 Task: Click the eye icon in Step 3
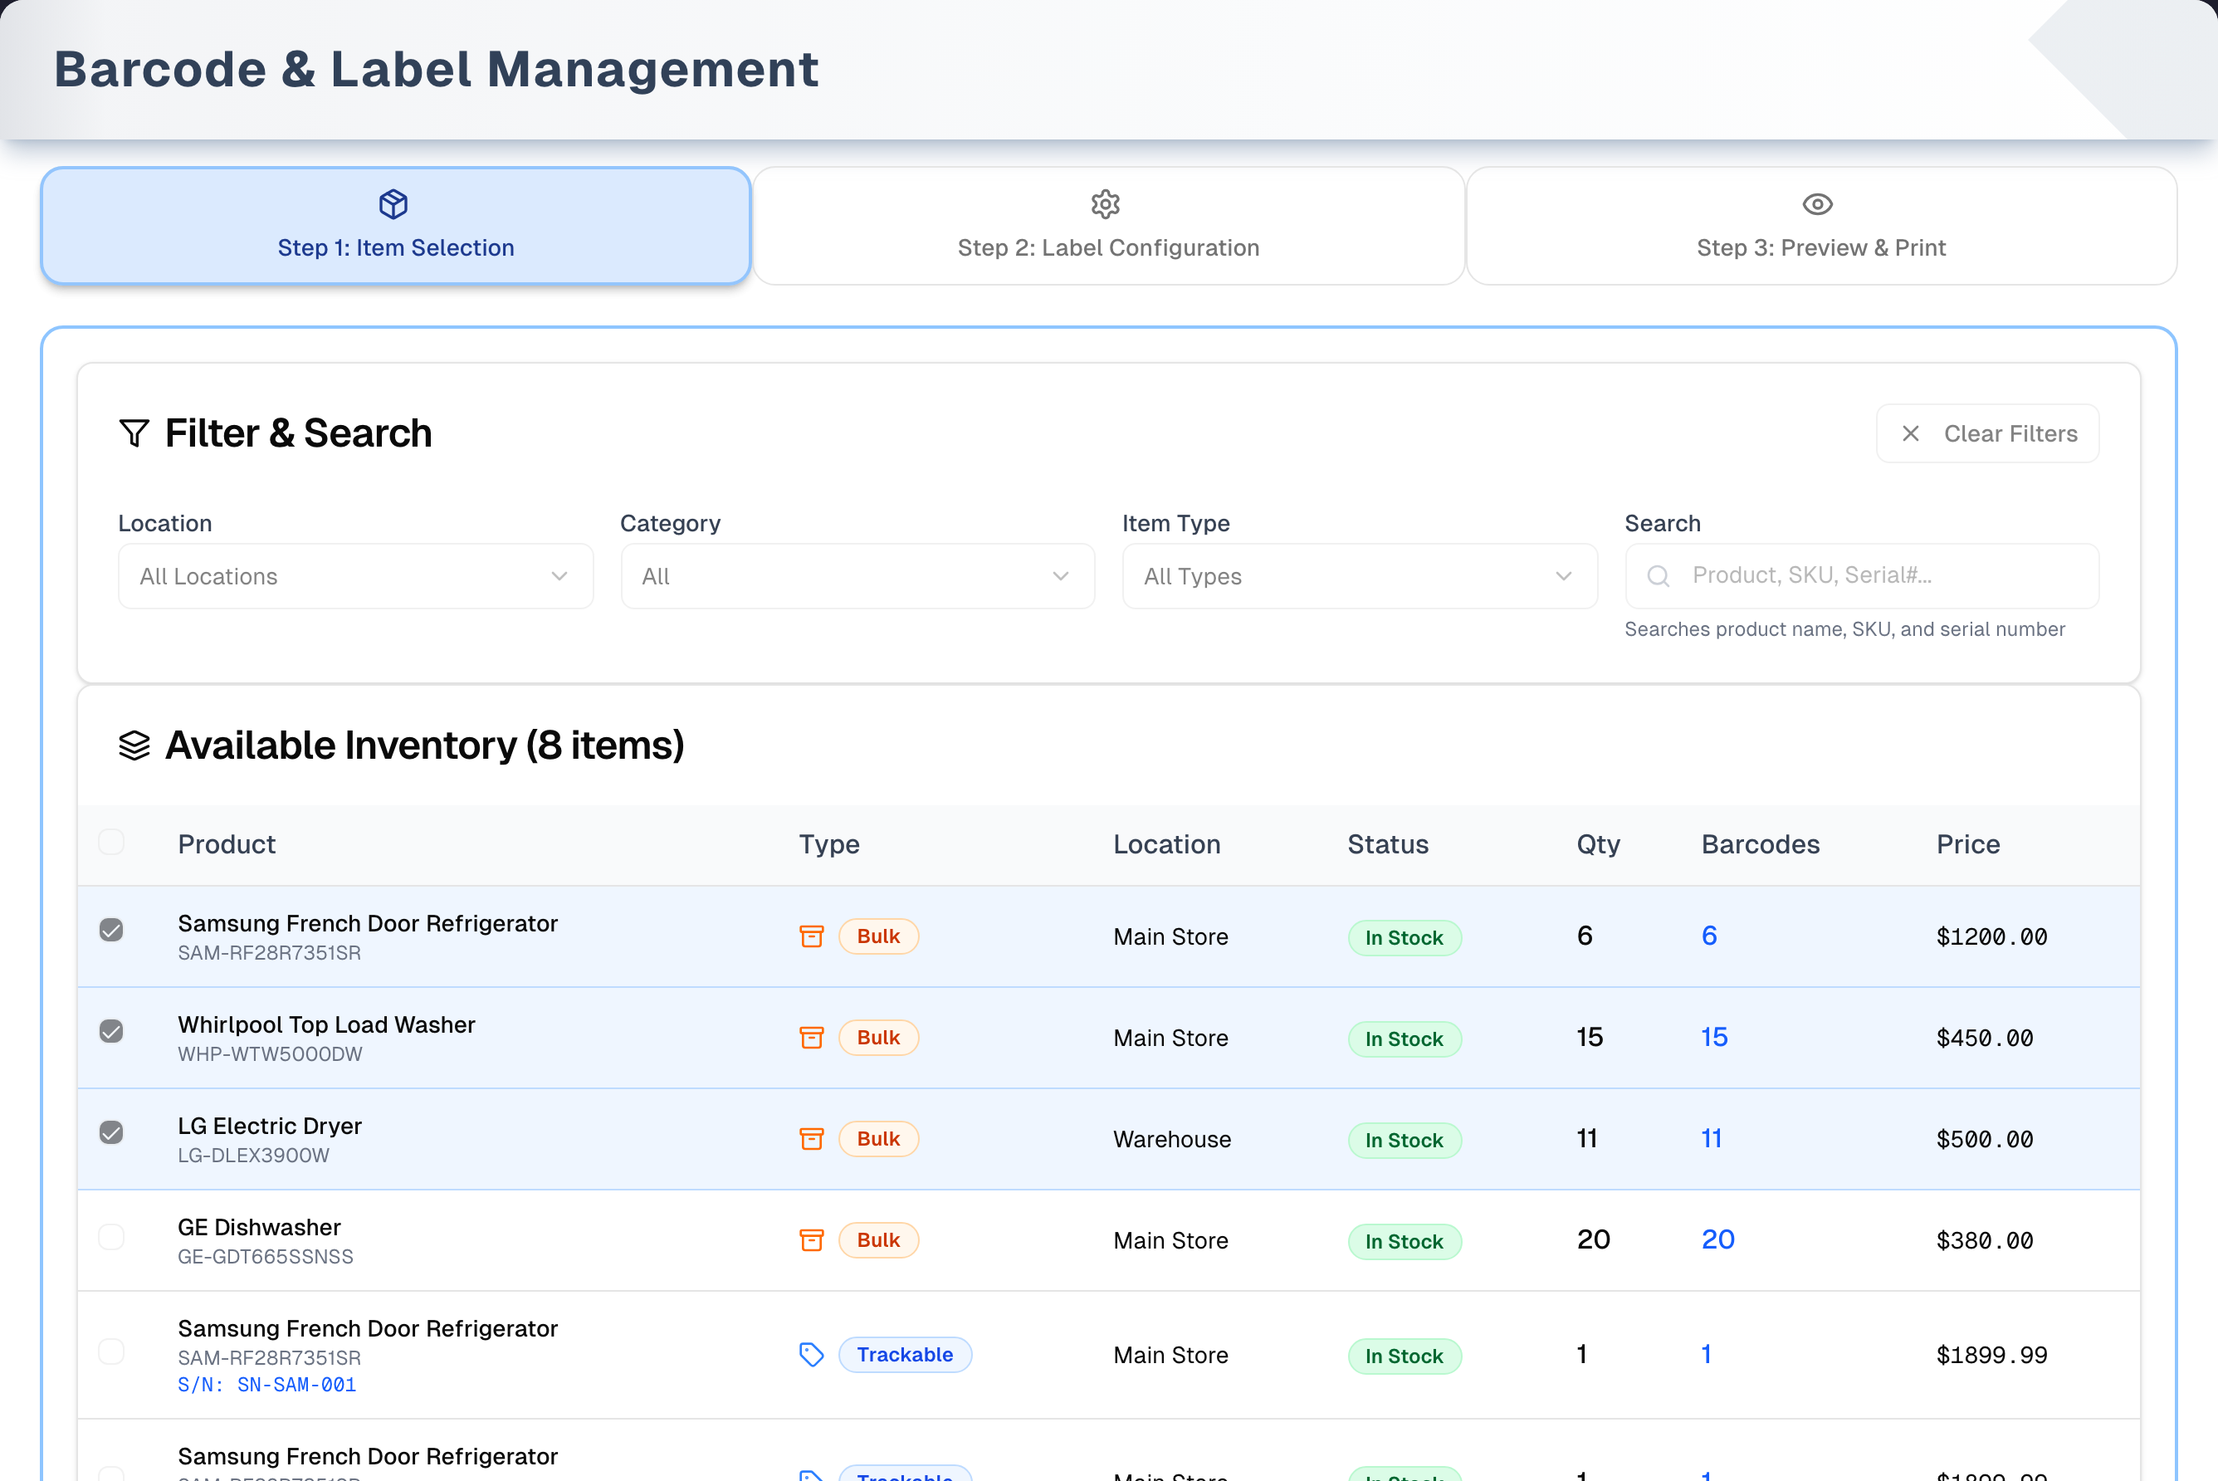click(1818, 204)
